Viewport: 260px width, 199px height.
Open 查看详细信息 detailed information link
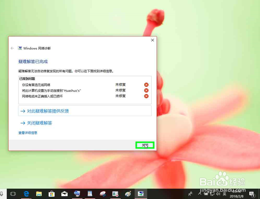coord(28,133)
